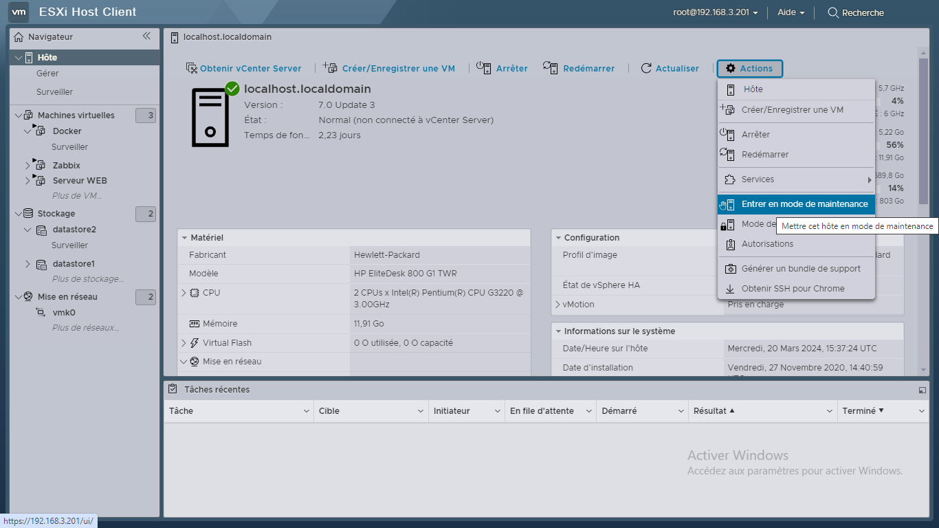Click Arrêter in the toolbar
The height and width of the screenshot is (528, 939).
pyautogui.click(x=502, y=68)
